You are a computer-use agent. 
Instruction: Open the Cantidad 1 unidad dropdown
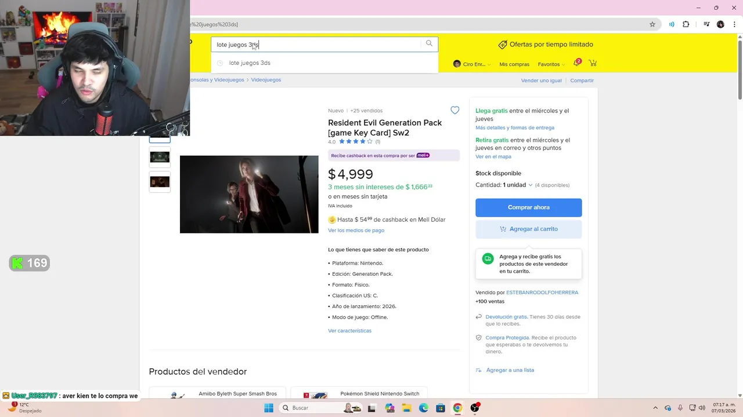pos(518,185)
